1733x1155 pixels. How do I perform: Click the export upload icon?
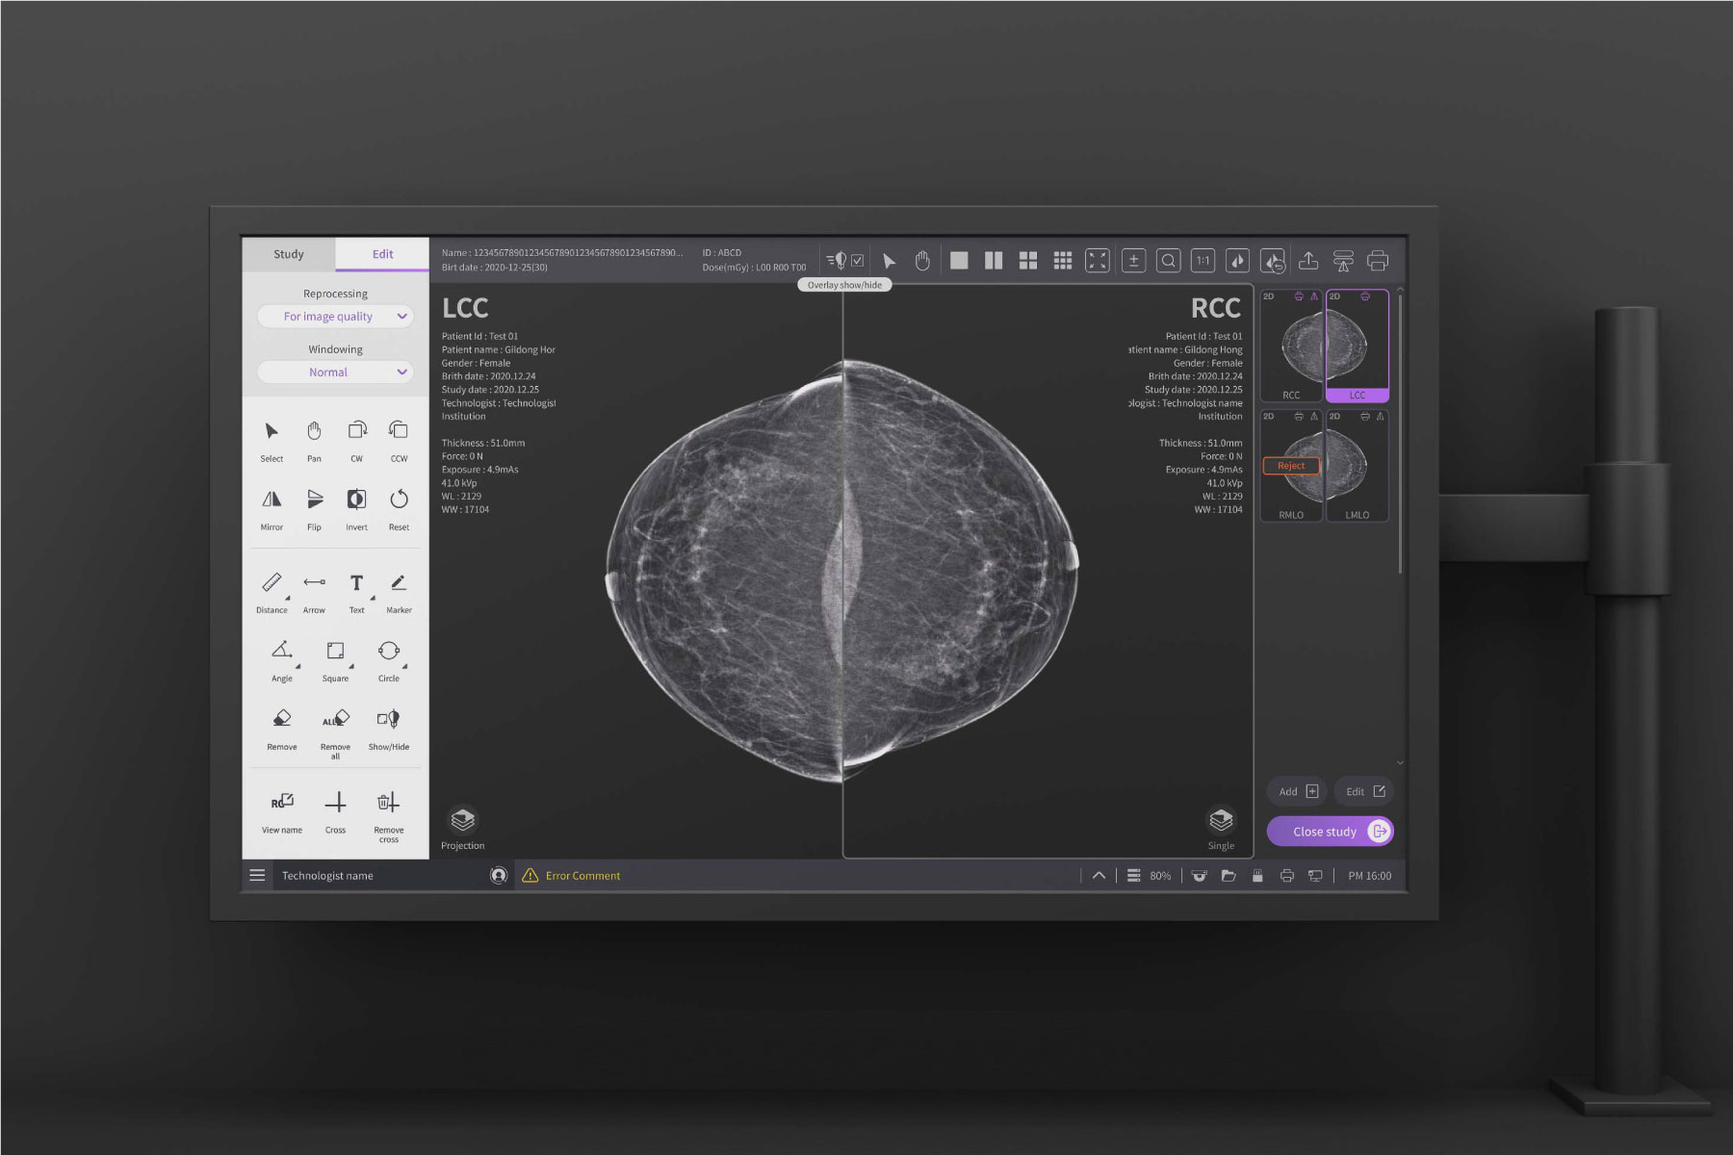(x=1308, y=261)
